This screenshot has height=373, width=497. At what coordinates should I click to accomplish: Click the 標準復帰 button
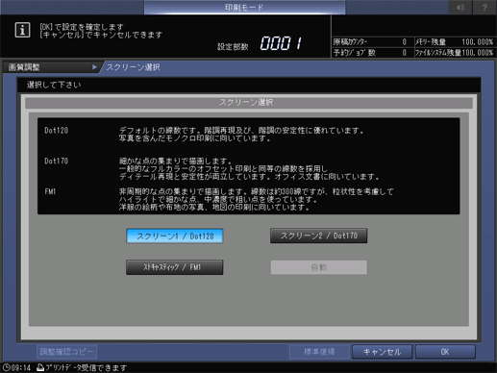click(x=319, y=352)
